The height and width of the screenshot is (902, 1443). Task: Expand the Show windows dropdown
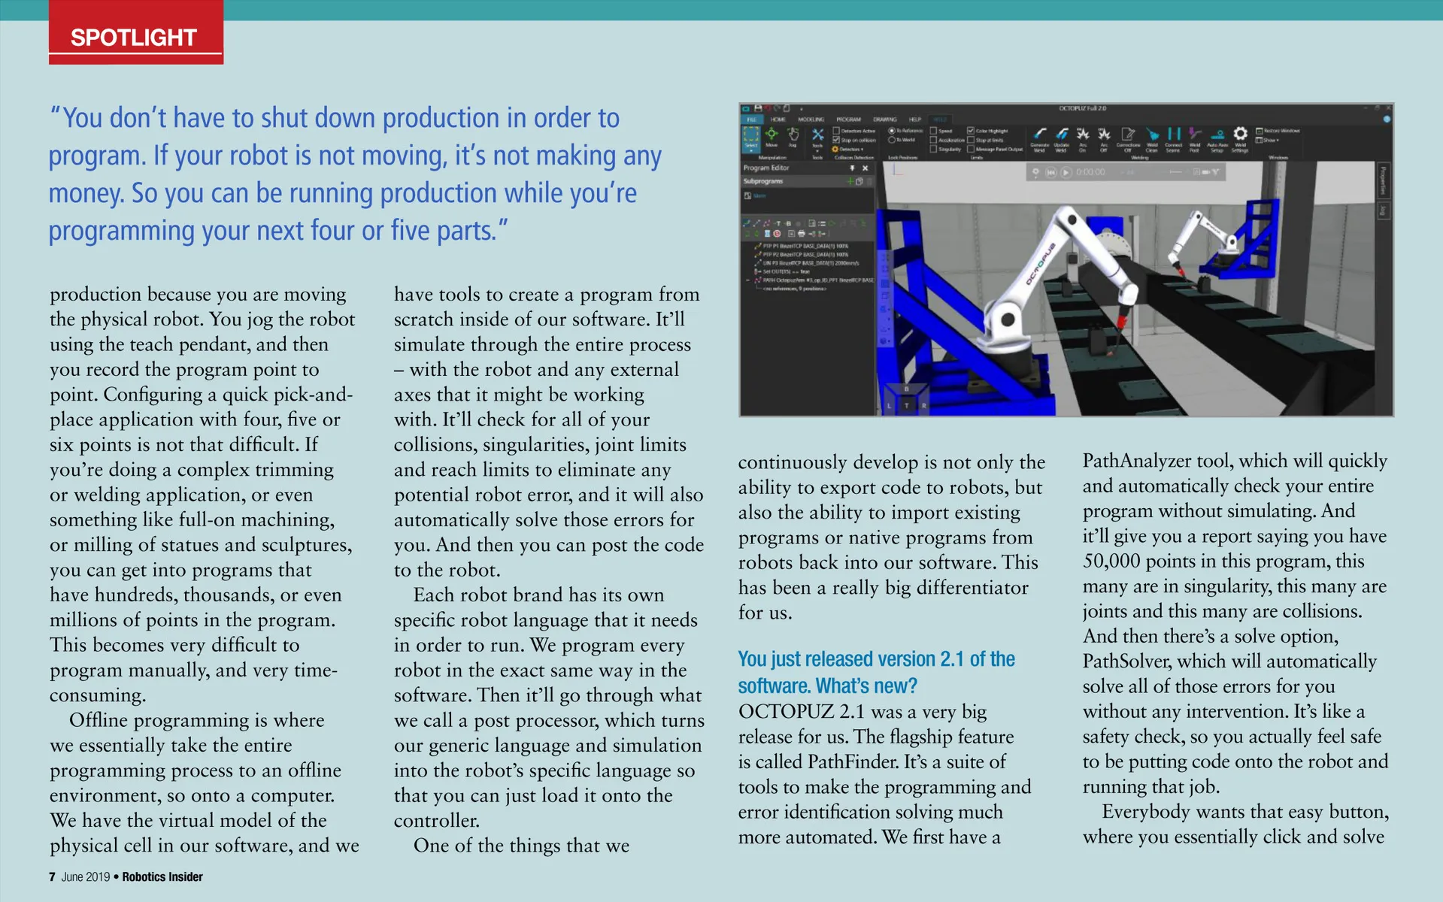coord(1268,140)
